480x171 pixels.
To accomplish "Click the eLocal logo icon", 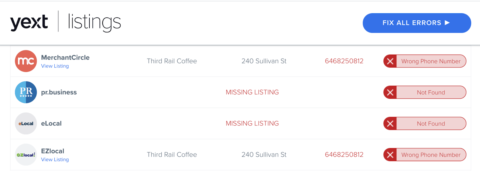I will 26,123.
